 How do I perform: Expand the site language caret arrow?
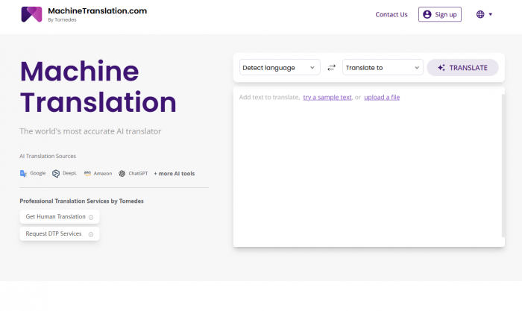(491, 14)
